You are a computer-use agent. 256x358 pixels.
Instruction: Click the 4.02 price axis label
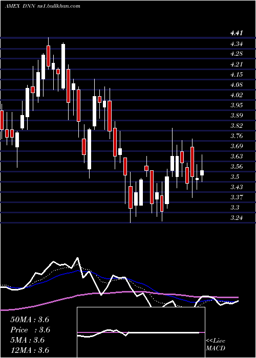pyautogui.click(x=237, y=95)
